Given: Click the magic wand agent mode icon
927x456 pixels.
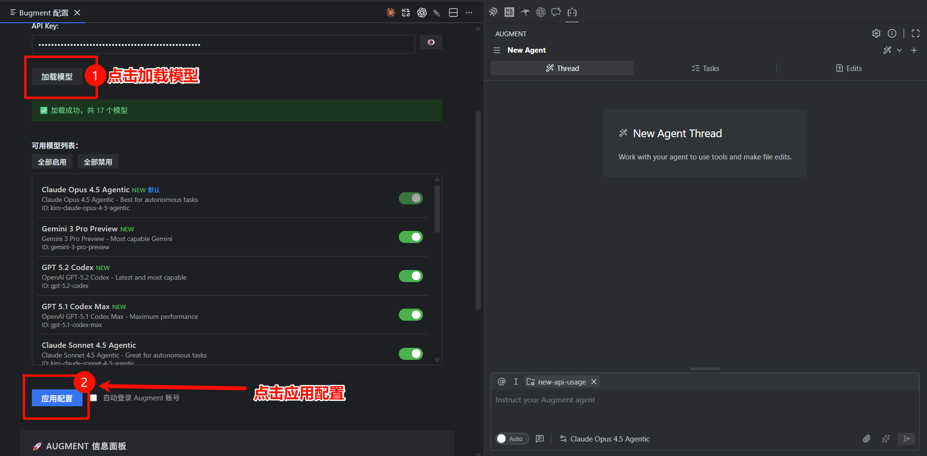Looking at the screenshot, I should [887, 50].
